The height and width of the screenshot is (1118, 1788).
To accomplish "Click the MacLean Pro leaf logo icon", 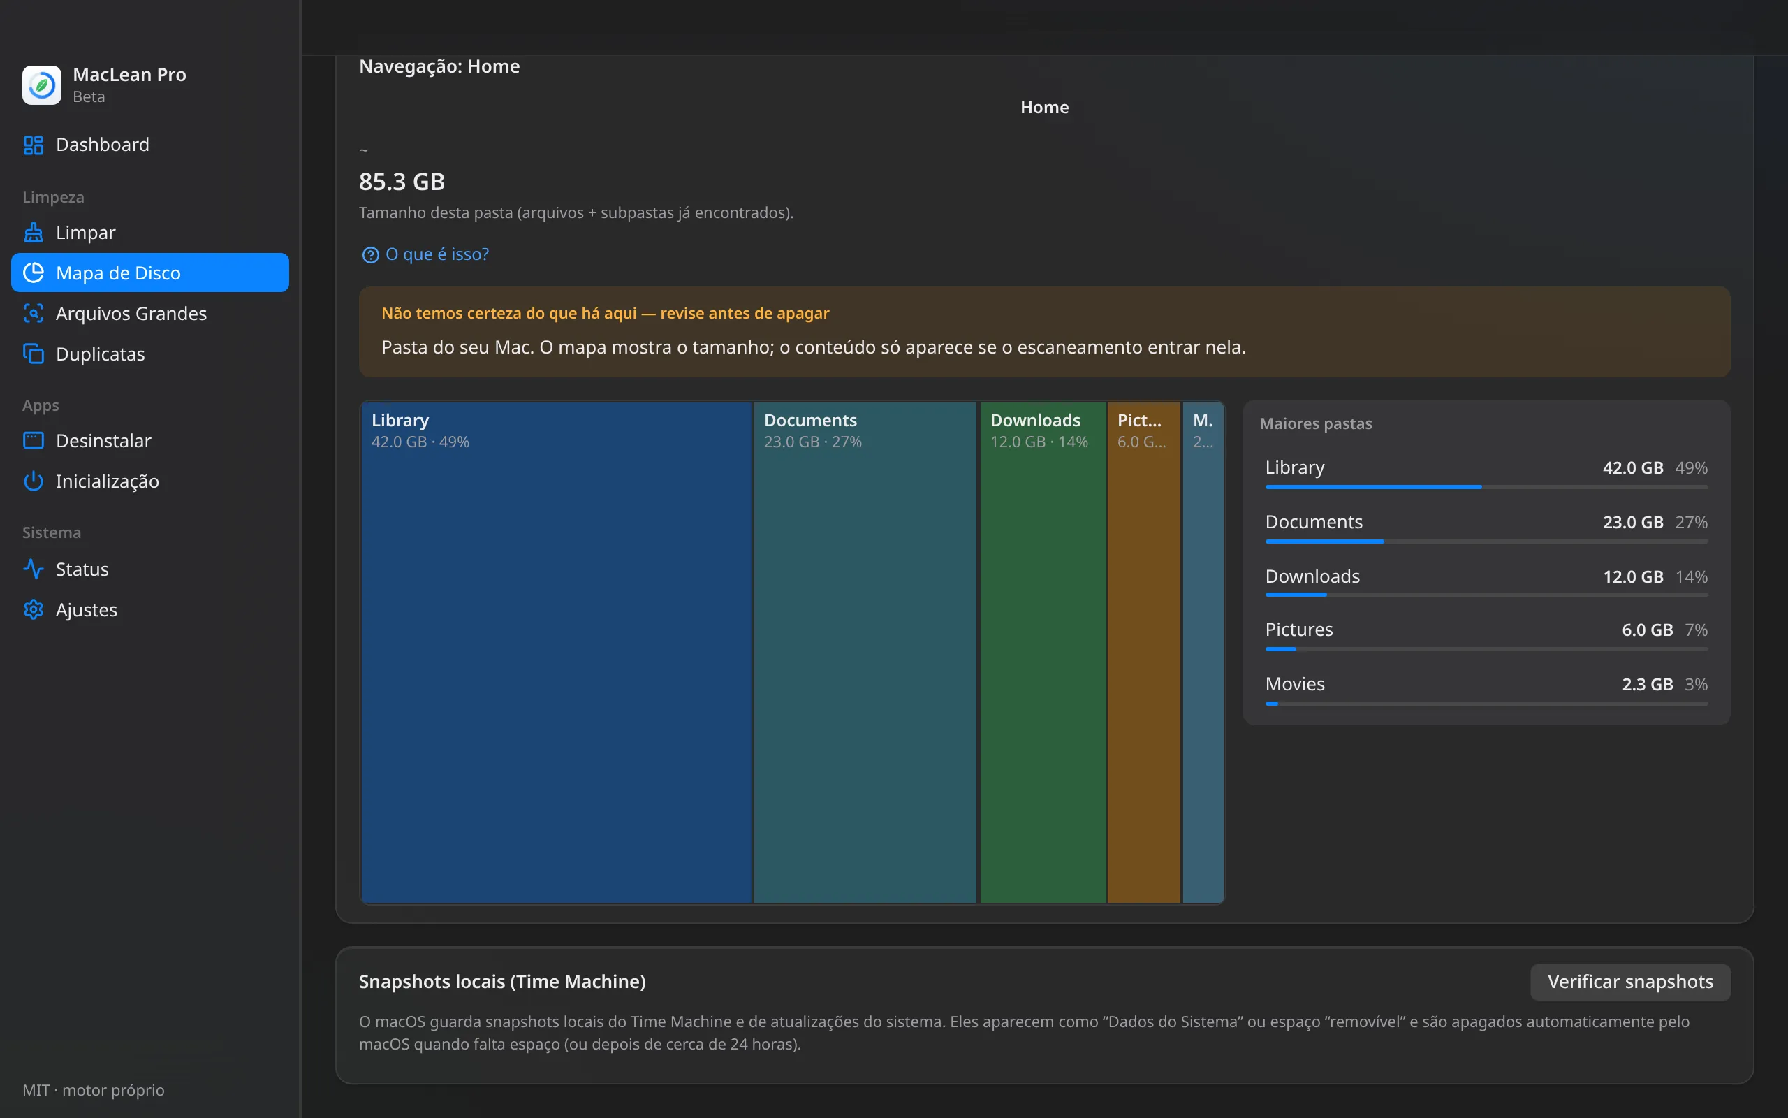I will pyautogui.click(x=42, y=85).
